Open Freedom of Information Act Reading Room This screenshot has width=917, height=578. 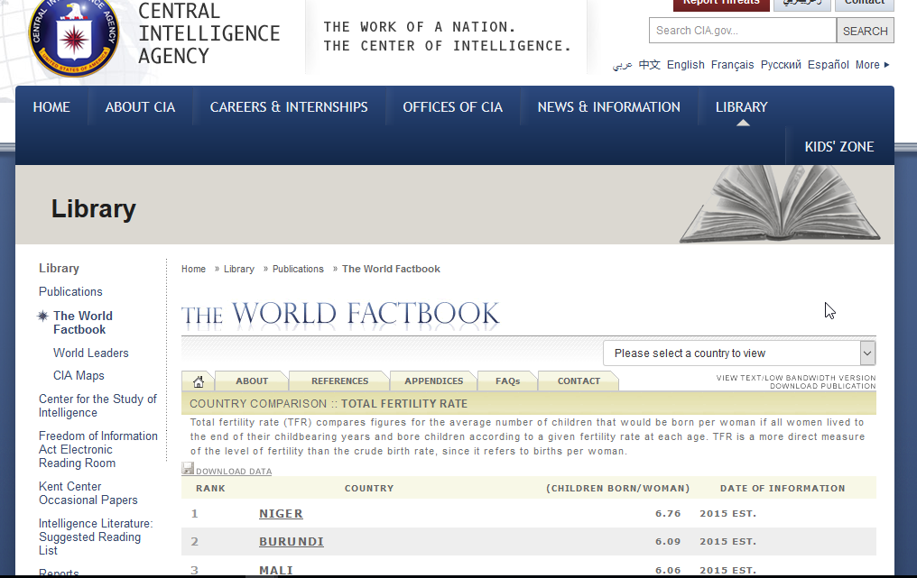[x=98, y=449]
